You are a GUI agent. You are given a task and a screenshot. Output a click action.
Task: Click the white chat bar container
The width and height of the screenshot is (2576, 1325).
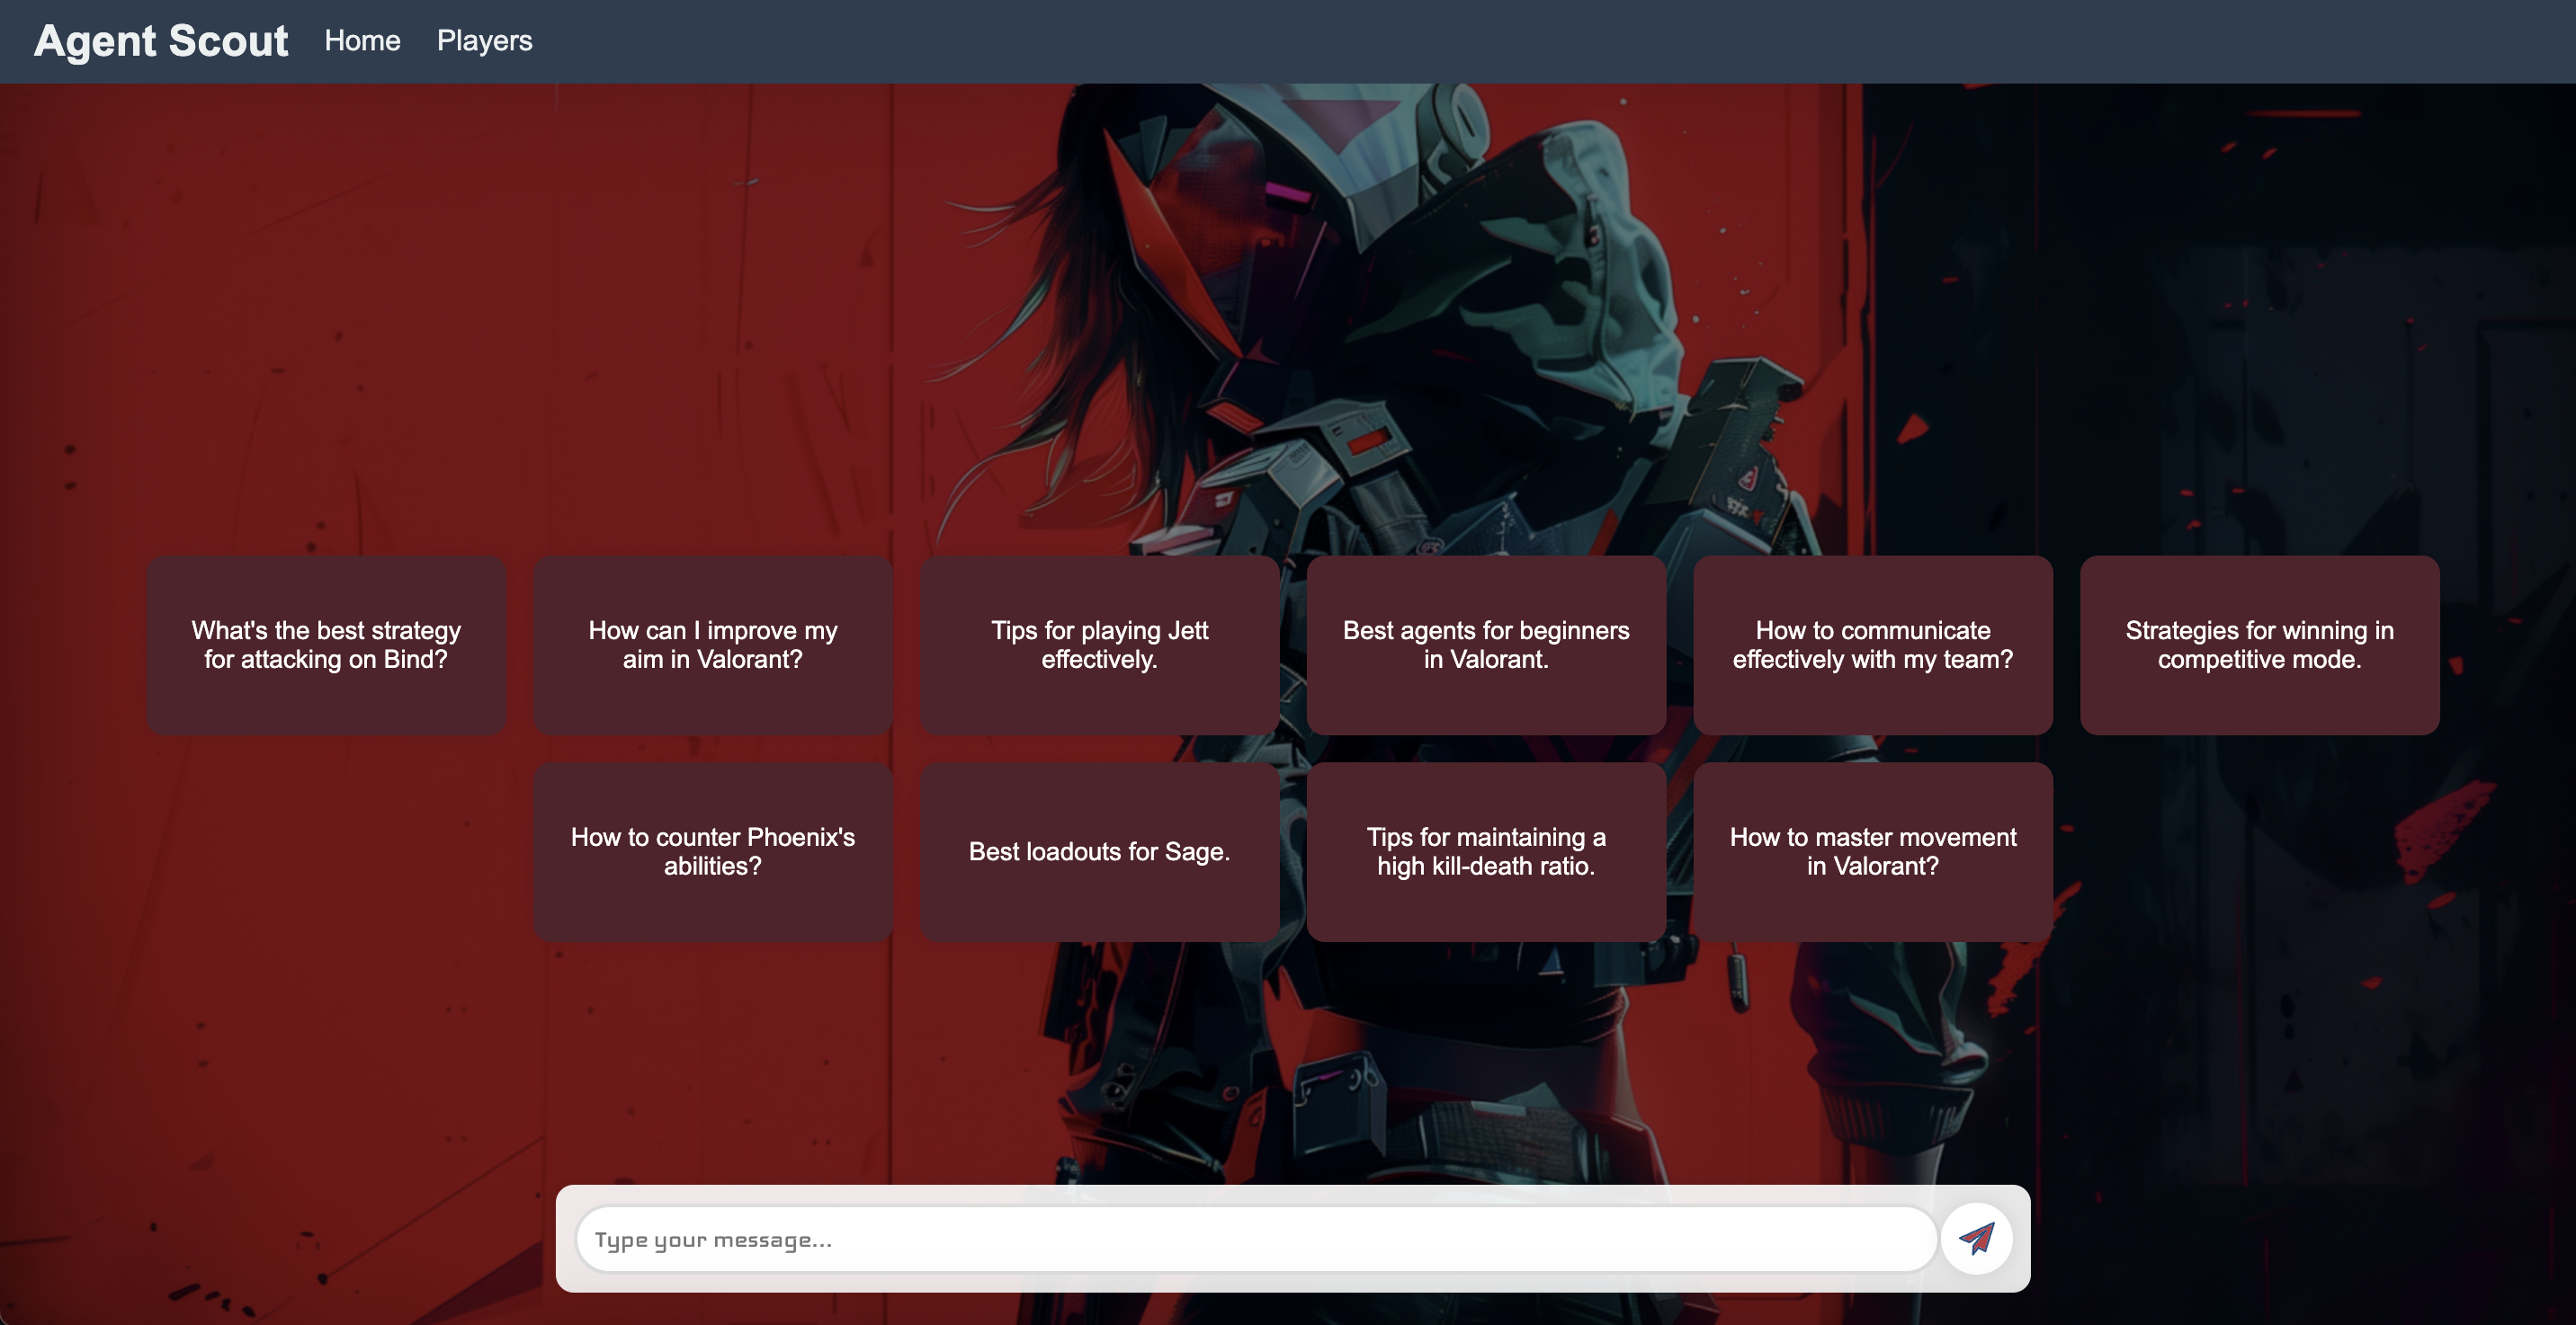click(1290, 1197)
